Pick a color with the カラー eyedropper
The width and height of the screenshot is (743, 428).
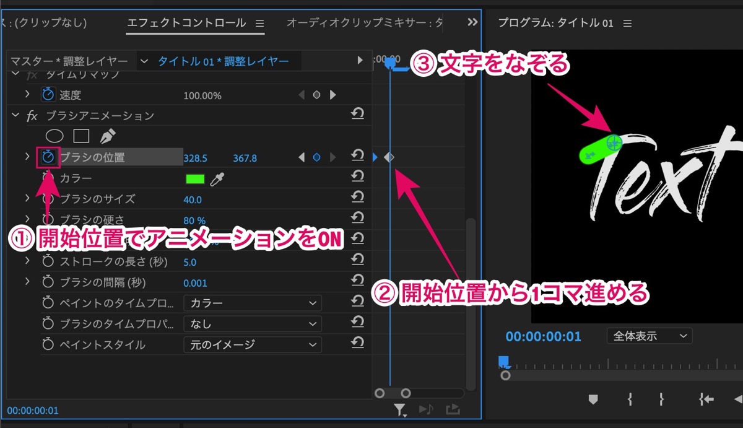coord(217,179)
